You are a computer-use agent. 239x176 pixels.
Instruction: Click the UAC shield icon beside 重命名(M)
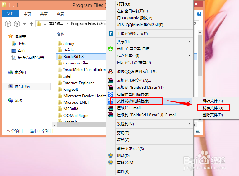pos(110,163)
